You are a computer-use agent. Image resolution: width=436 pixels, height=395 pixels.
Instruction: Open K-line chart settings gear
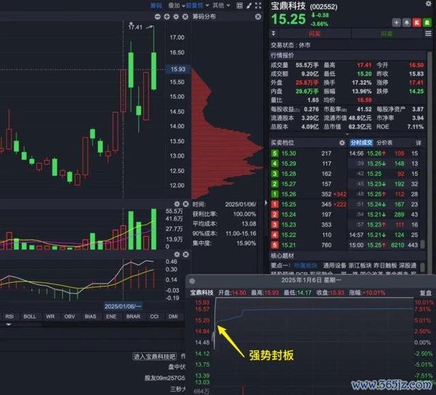point(176,16)
